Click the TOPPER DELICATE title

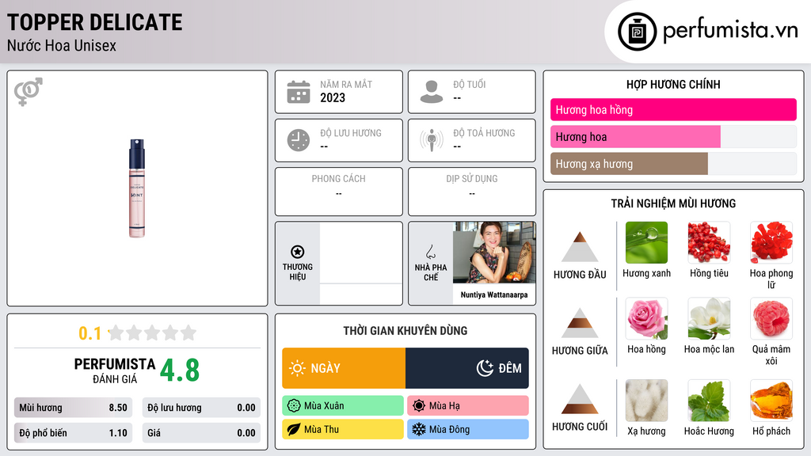coord(95,22)
